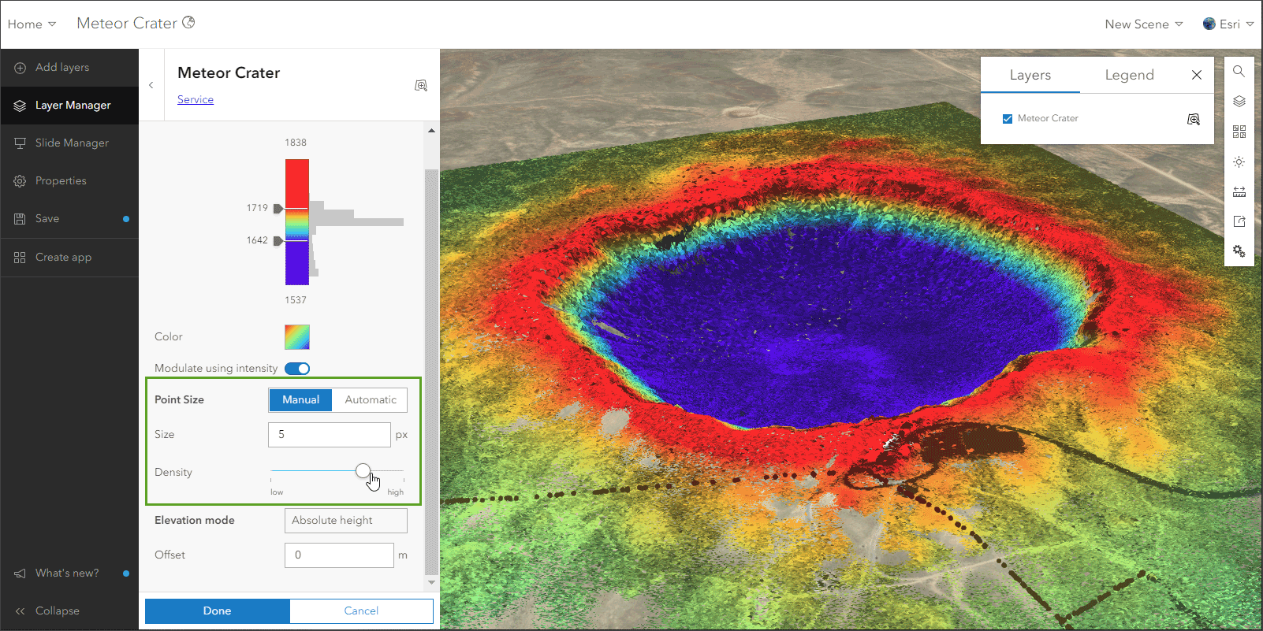Viewport: 1263px width, 631px height.
Task: Click the scene sharing globe icon beside title
Action: (x=188, y=22)
